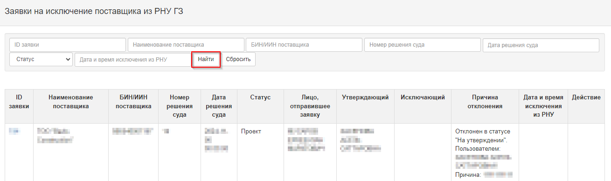Viewport: 611px width, 181px height.
Task: Expand the Статус dropdown
Action: (x=41, y=60)
